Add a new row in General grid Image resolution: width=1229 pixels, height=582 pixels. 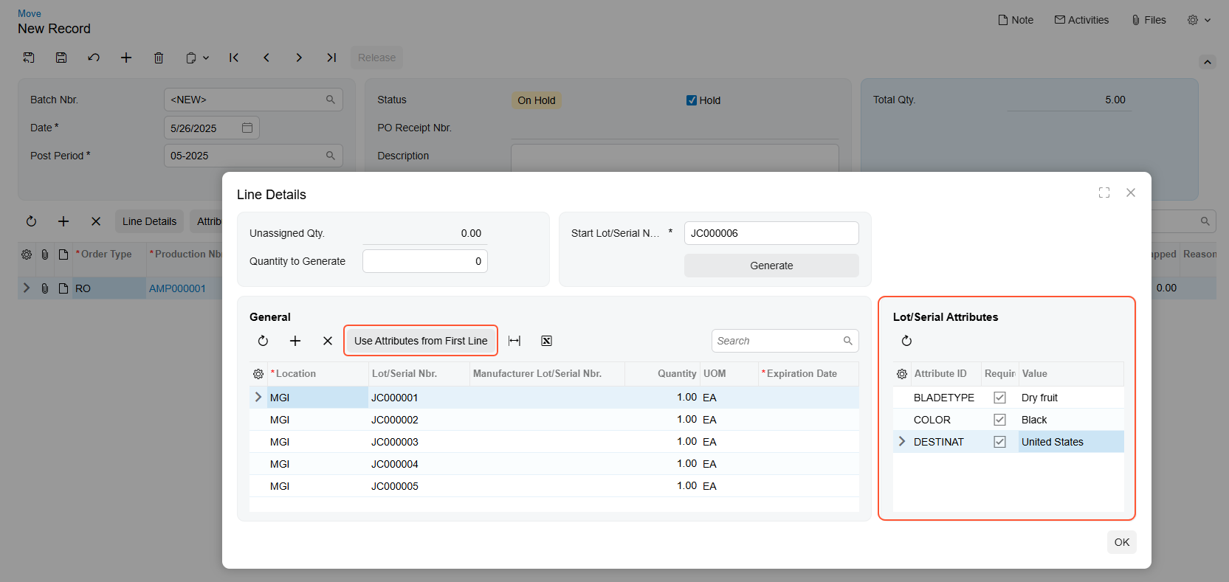point(295,341)
